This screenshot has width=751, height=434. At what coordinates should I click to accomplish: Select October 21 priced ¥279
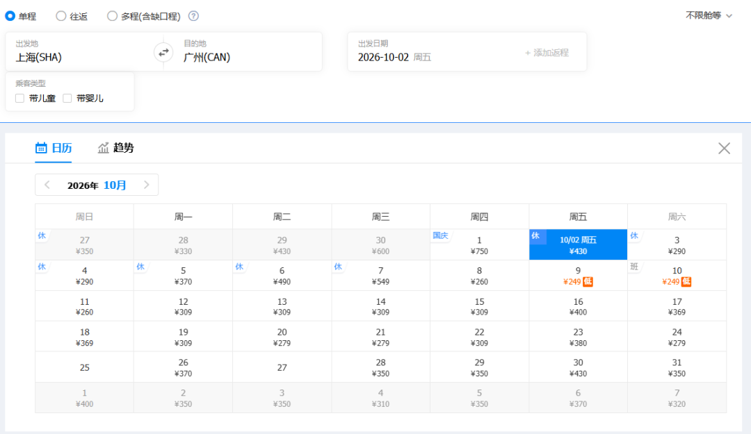(x=381, y=337)
